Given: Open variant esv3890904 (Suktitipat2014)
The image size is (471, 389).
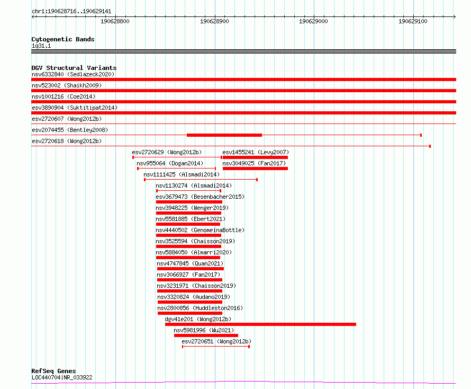Looking at the screenshot, I should pyautogui.click(x=75, y=108).
